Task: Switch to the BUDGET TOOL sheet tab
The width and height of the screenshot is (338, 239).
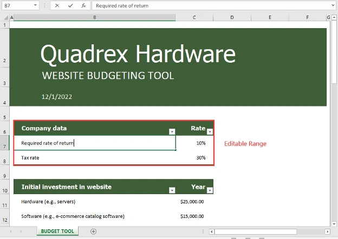Action: [x=57, y=231]
